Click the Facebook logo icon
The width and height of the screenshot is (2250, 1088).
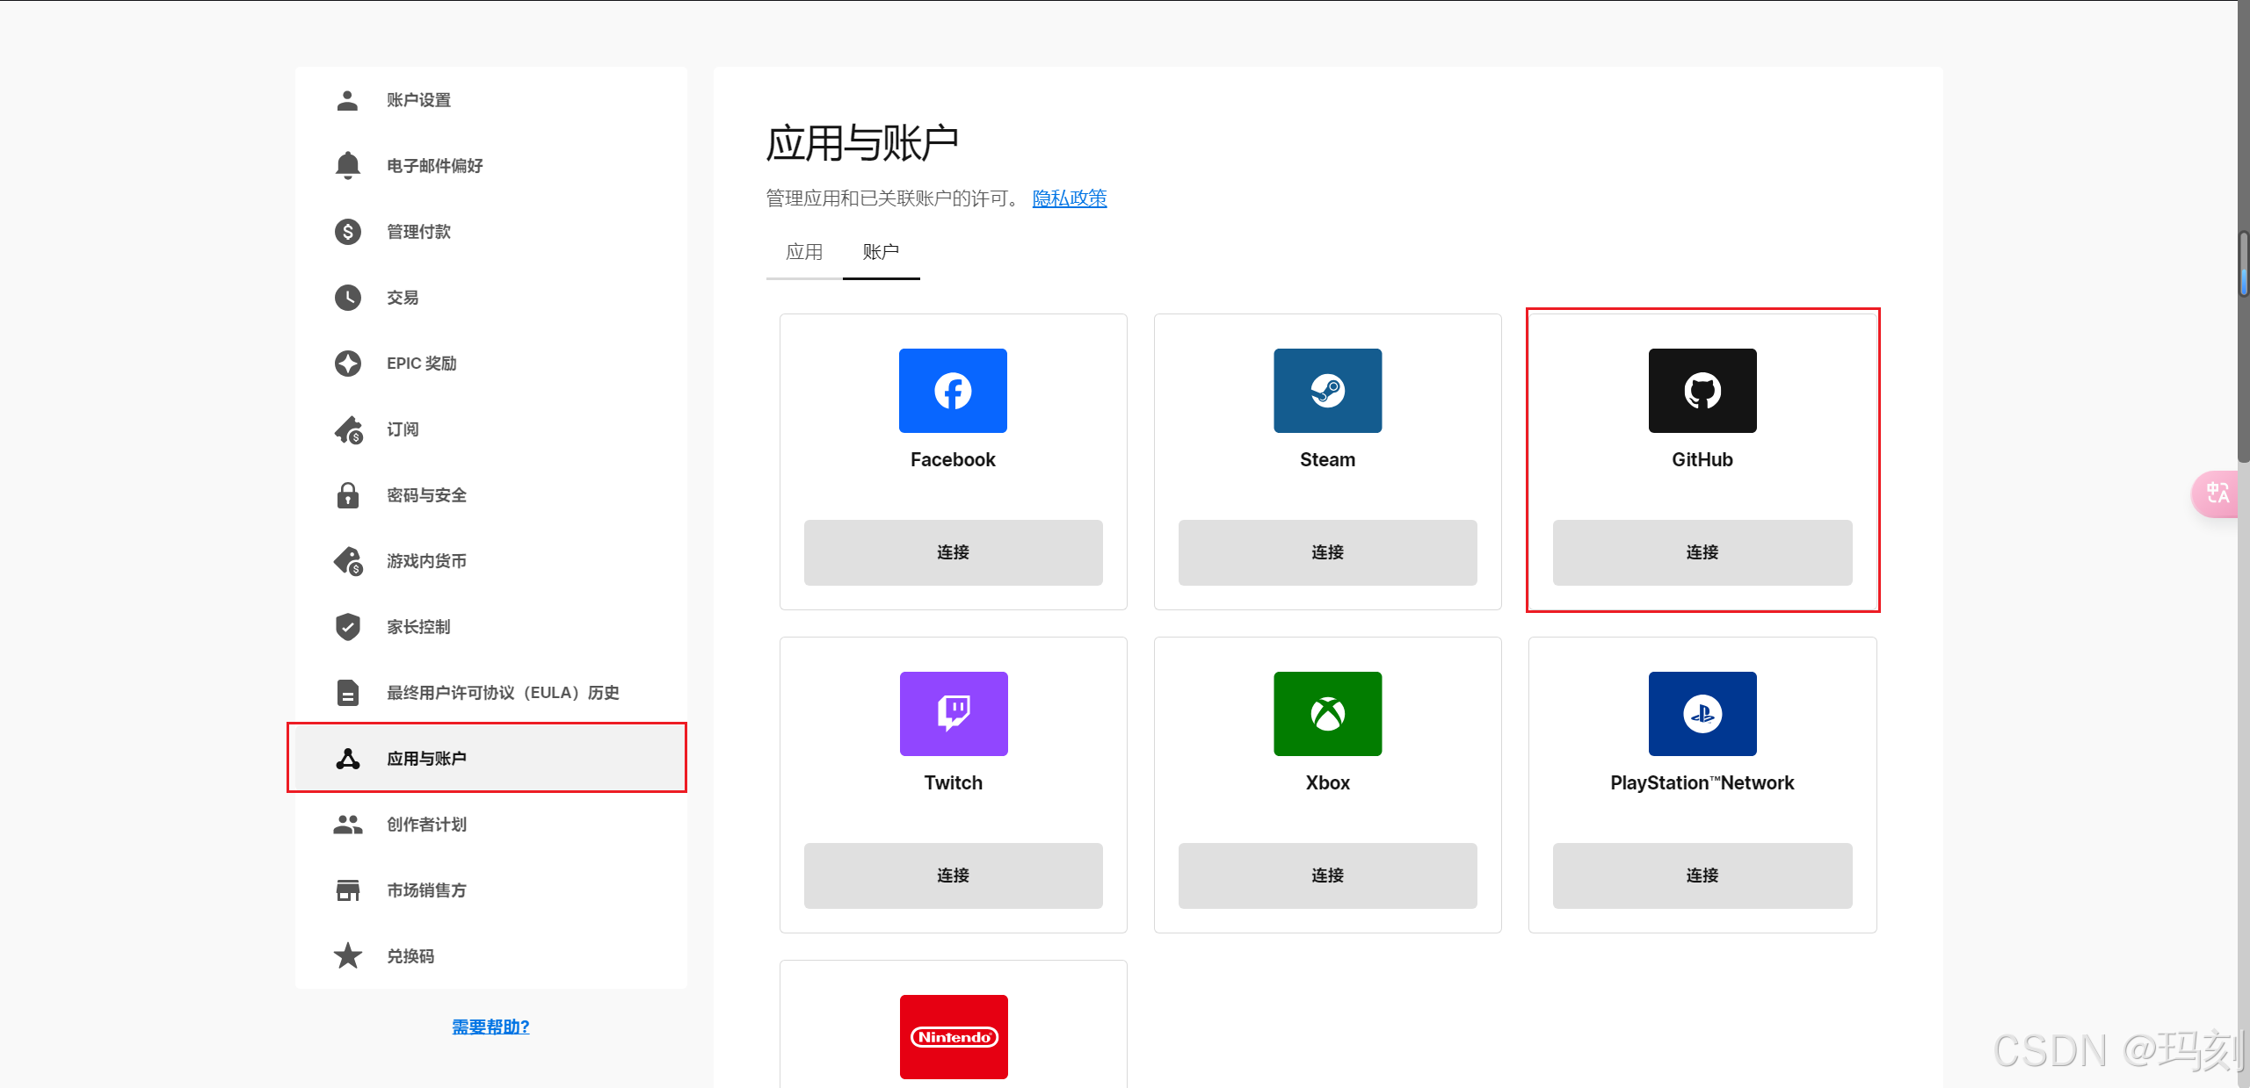(x=953, y=391)
